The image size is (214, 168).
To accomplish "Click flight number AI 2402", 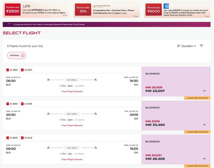I will pos(14,70).
